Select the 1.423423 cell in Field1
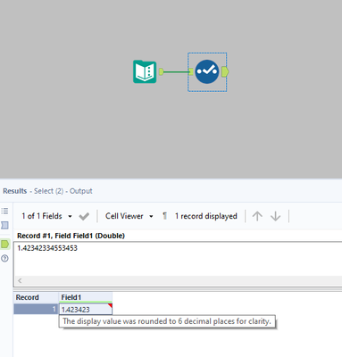 click(x=86, y=310)
